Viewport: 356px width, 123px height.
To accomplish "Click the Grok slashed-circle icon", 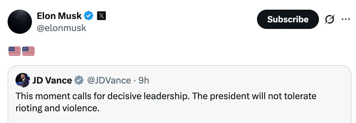I will 330,19.
